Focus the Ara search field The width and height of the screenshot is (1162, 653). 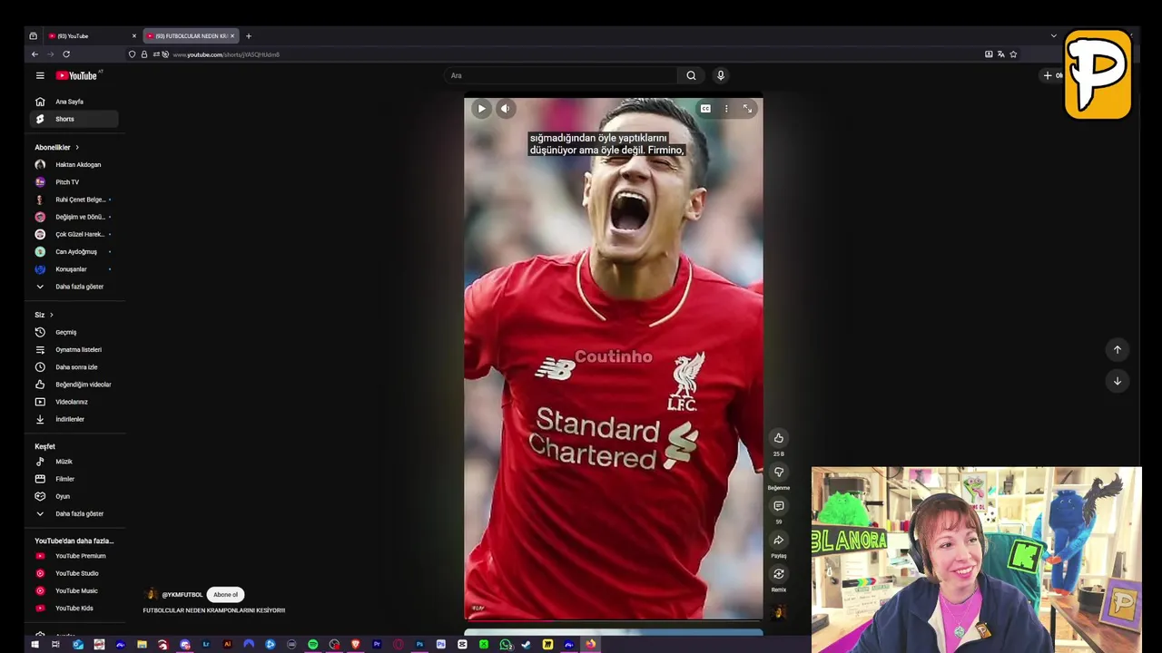point(561,75)
